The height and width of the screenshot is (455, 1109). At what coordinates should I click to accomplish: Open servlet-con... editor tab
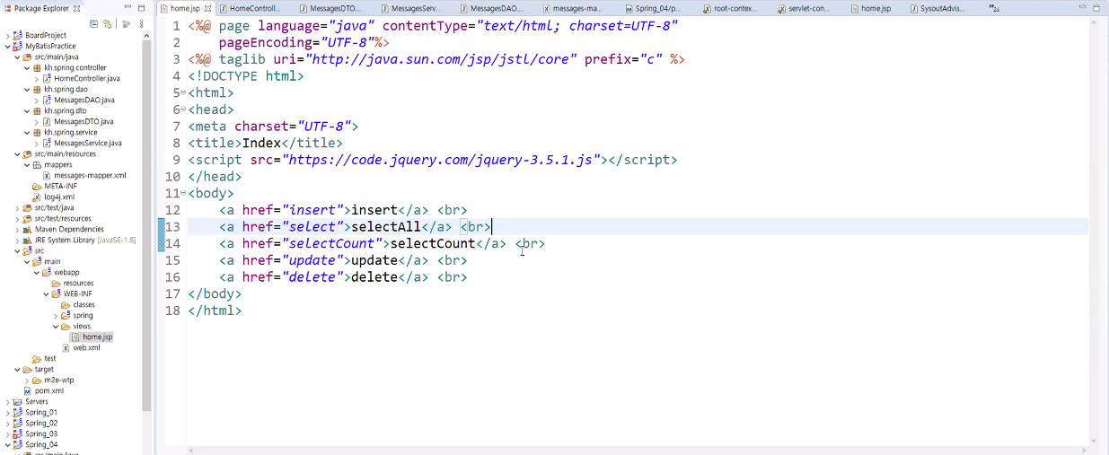(x=805, y=8)
